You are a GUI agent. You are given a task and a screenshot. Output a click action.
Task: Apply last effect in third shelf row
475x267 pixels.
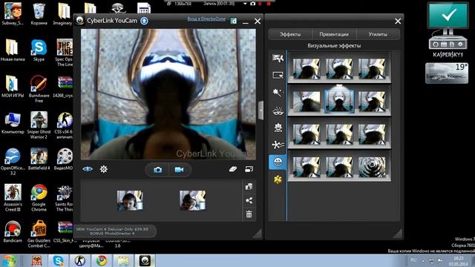coord(372,134)
